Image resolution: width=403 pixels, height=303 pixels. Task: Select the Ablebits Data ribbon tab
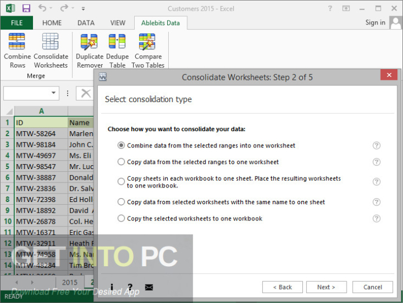pos(160,23)
